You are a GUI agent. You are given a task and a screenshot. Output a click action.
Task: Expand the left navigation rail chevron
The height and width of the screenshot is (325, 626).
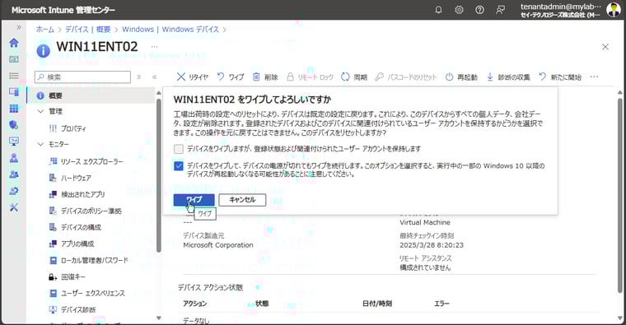pyautogui.click(x=18, y=27)
